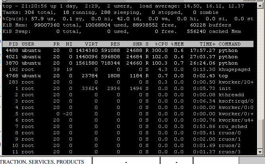Screen dimensions: 265x164
Task: Click the 1561580 VIRT value
Action: [87, 63]
